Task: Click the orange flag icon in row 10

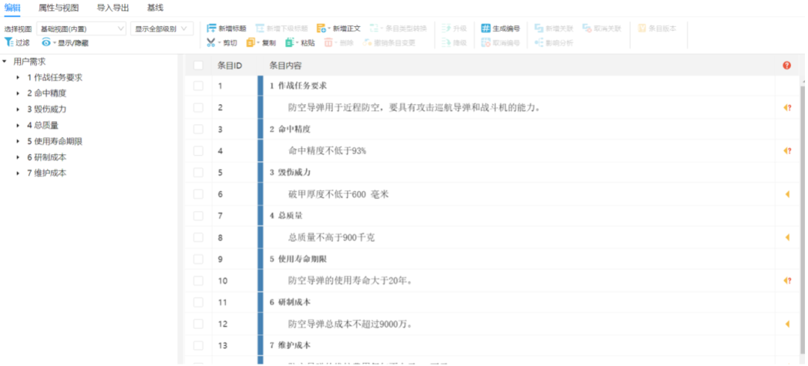Action: 787,281
